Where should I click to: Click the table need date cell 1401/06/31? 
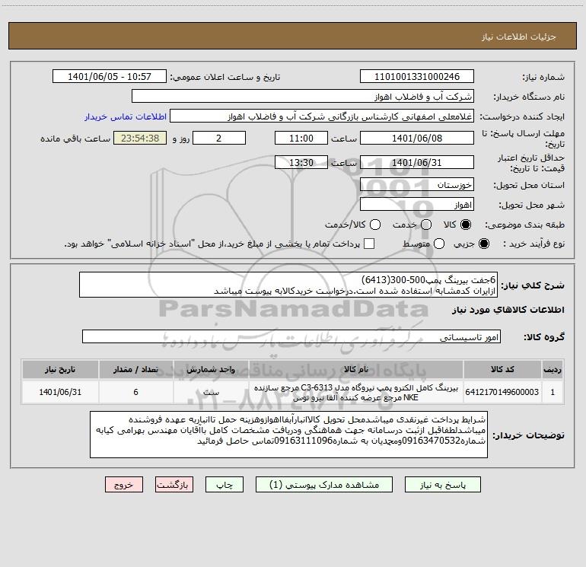(x=60, y=392)
